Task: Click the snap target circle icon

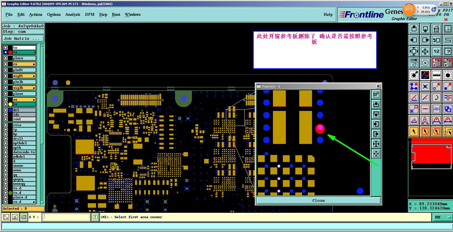Action: 425,63
